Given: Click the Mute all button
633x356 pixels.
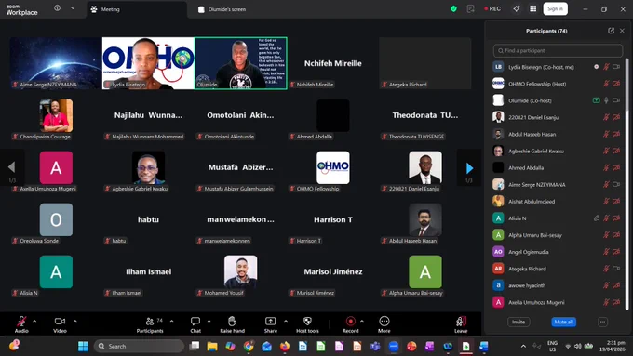Looking at the screenshot, I should [x=563, y=322].
